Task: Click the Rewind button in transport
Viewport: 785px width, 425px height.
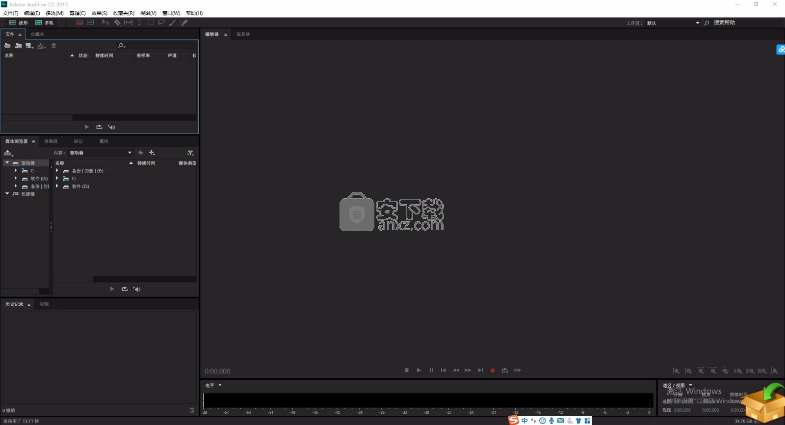Action: (456, 370)
